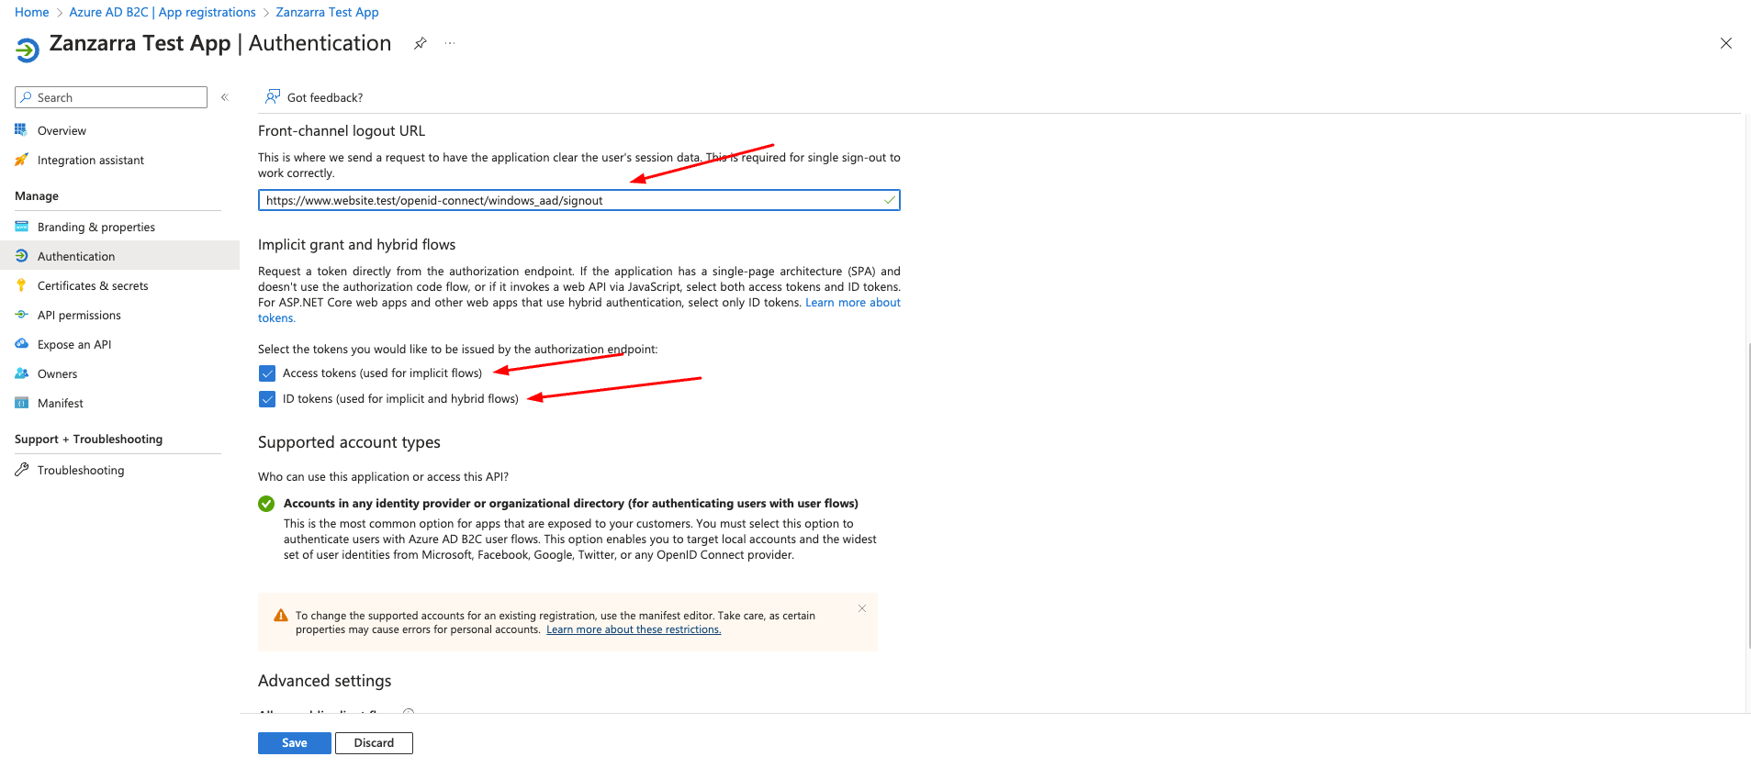This screenshot has height=768, width=1751.
Task: Click the Integration assistant rocket icon
Action: point(21,160)
